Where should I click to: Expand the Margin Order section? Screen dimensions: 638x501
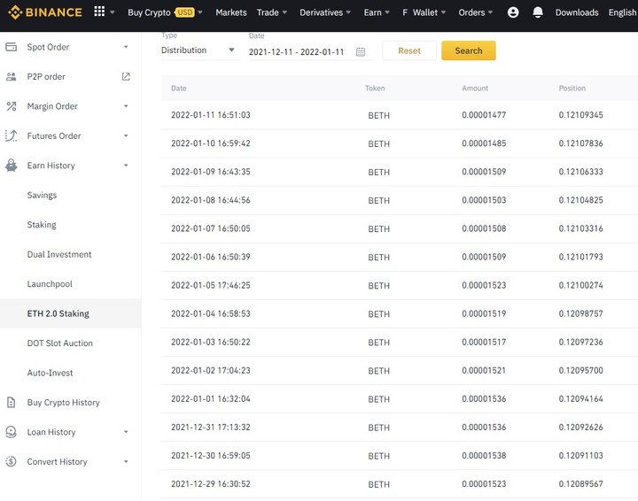(x=126, y=106)
